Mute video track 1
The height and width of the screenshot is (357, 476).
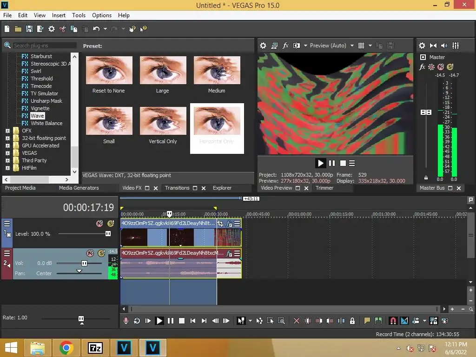coord(99,224)
